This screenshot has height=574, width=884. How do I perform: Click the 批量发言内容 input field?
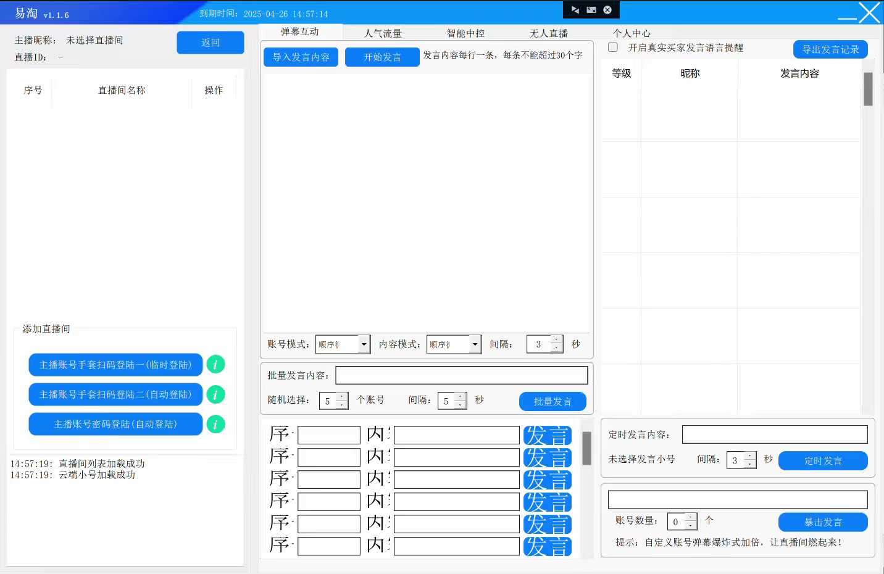point(461,375)
